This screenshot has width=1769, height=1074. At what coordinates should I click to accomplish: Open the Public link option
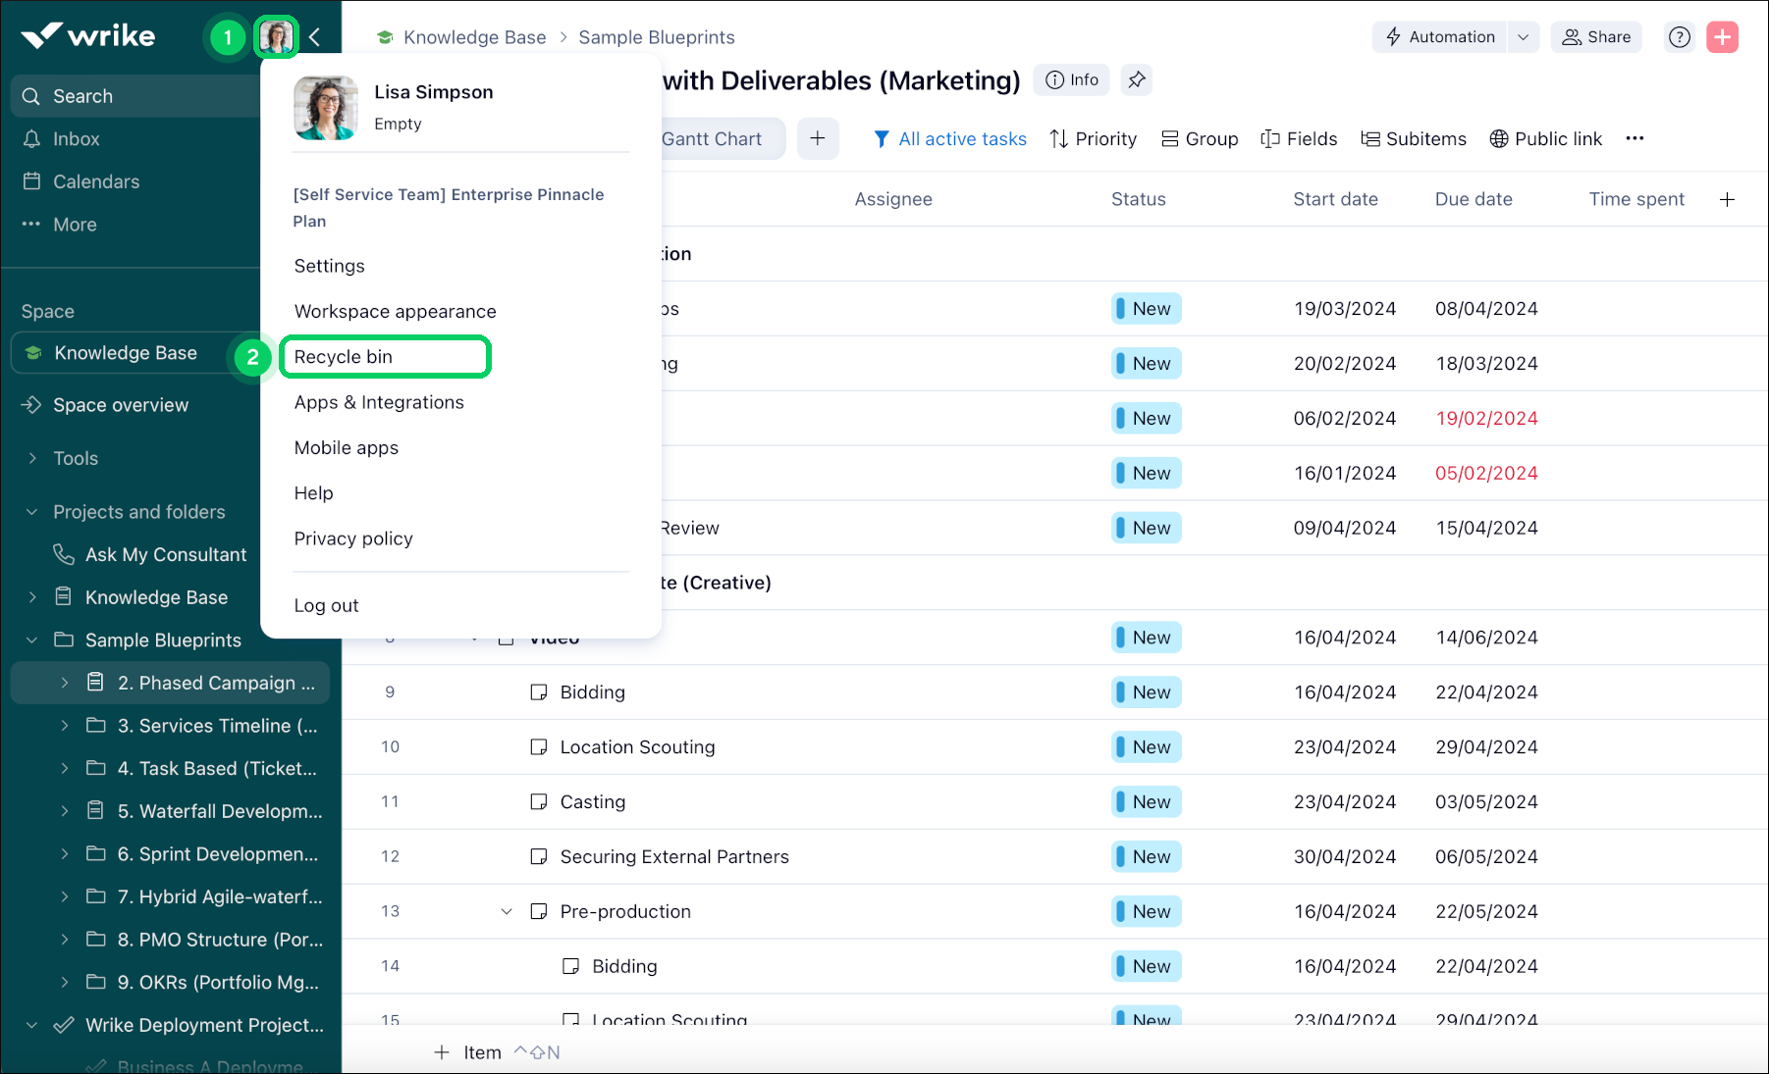(x=1545, y=138)
